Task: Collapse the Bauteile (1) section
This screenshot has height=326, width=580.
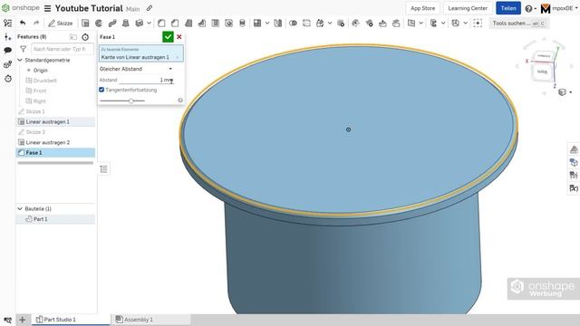Action: (20, 209)
